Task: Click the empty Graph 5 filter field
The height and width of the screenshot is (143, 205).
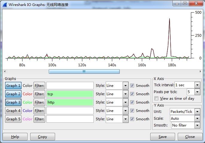Action: 70,119
